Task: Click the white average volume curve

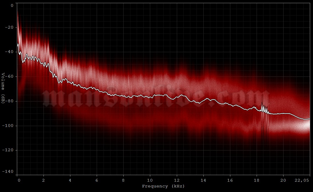Action: pos(114,92)
